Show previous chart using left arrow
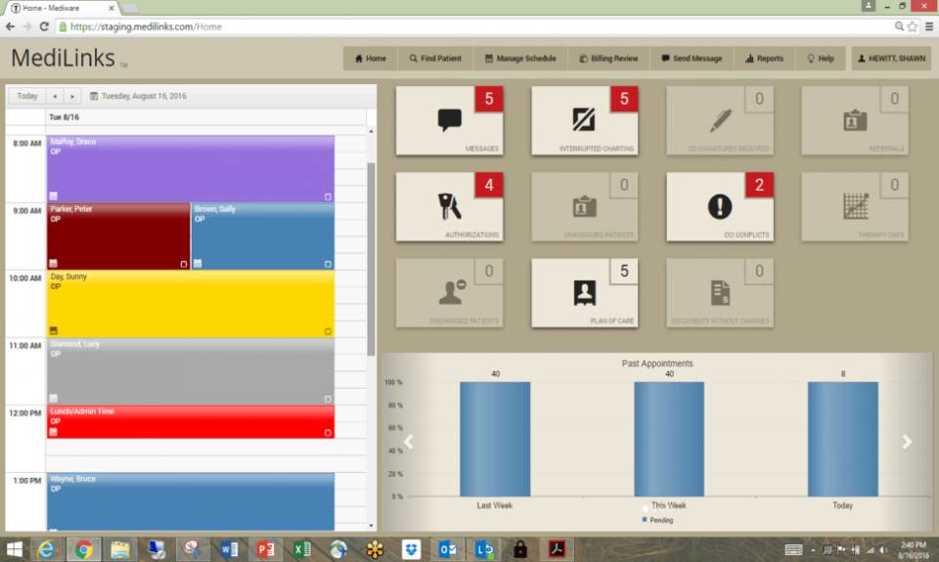 pos(409,442)
